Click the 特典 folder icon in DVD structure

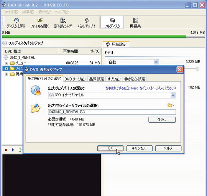coord(12,74)
